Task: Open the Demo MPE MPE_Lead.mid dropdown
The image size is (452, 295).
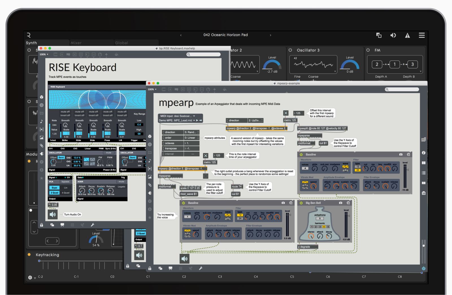Action: [177, 120]
